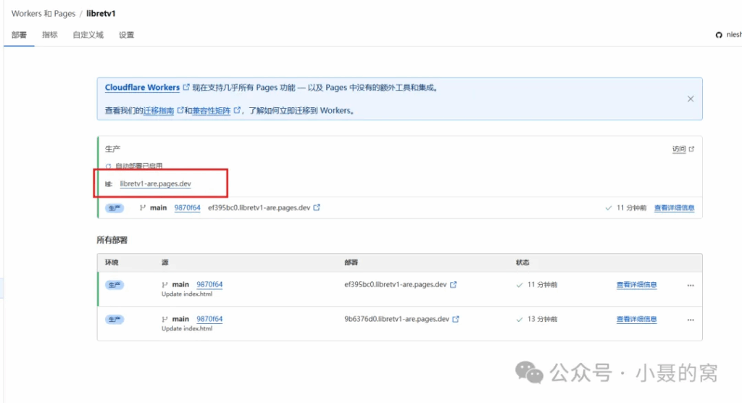Click the auto-deploy refresh icon
The height and width of the screenshot is (403, 742).
point(109,166)
